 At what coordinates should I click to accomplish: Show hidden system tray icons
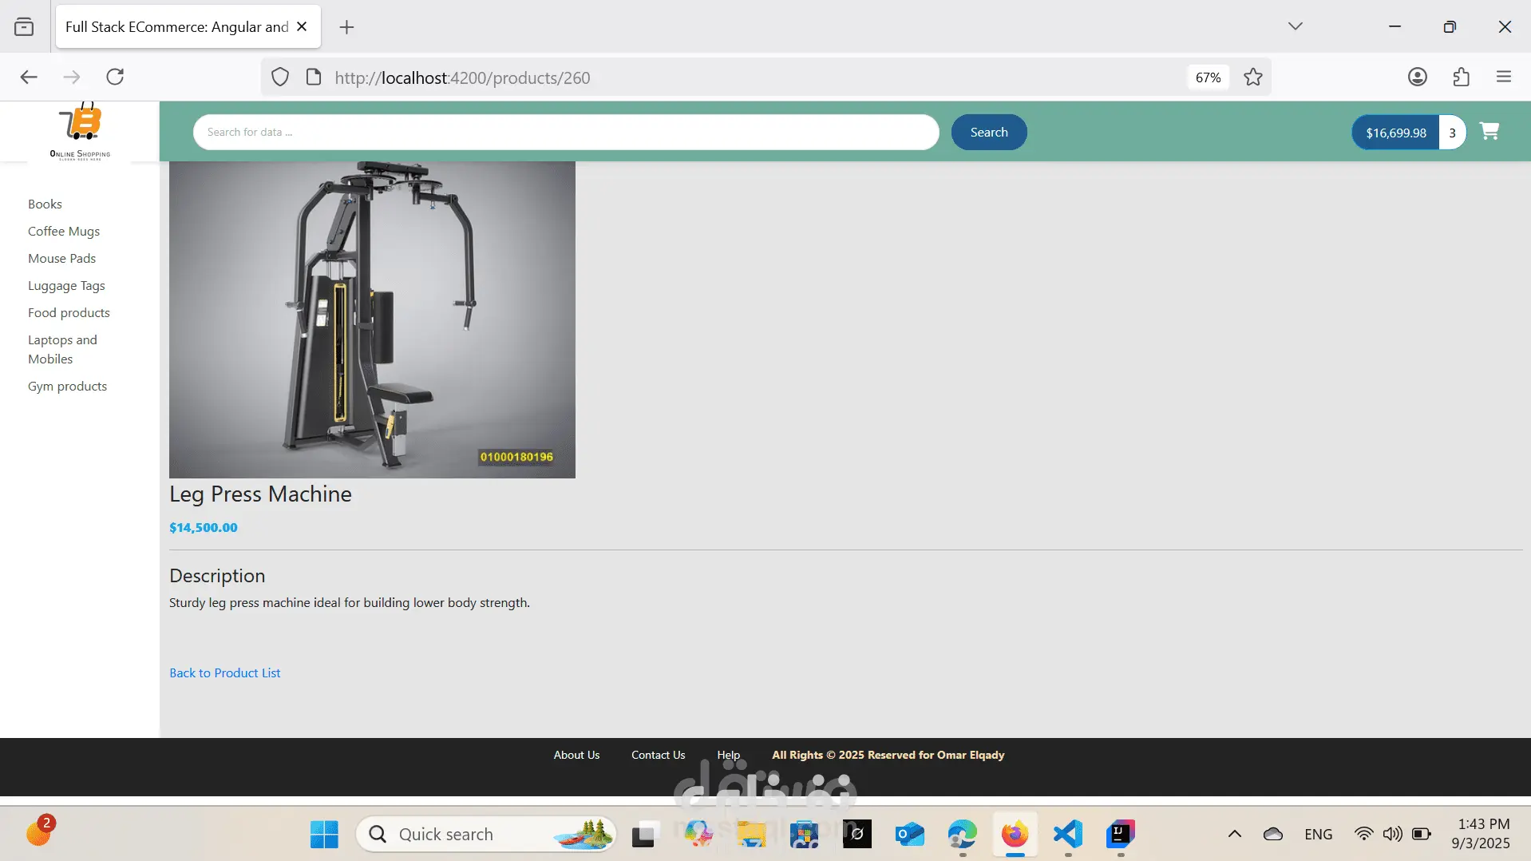(1235, 835)
